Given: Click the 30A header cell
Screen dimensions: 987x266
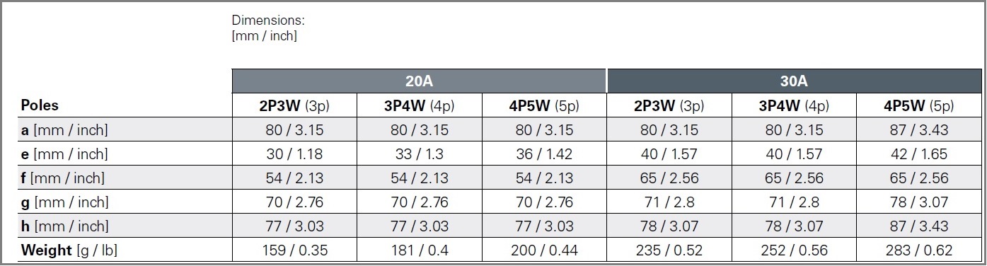Looking at the screenshot, I should [x=794, y=81].
